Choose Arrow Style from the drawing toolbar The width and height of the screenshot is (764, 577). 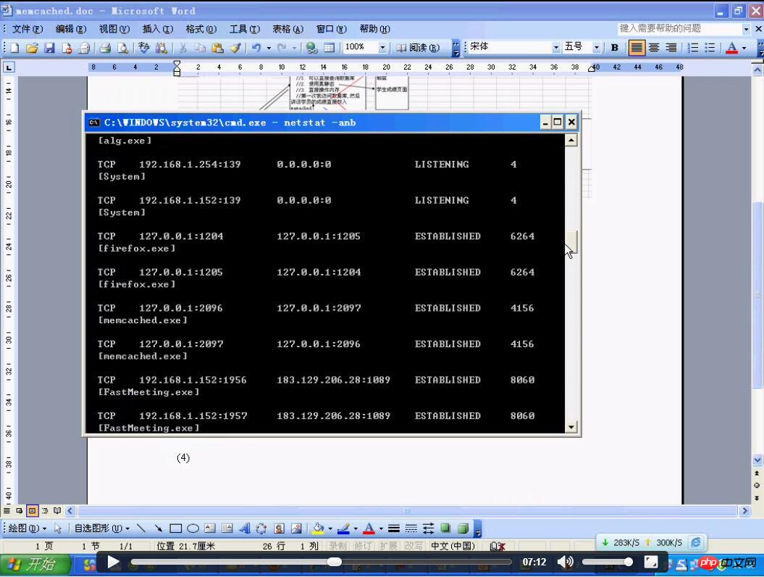pos(428,528)
